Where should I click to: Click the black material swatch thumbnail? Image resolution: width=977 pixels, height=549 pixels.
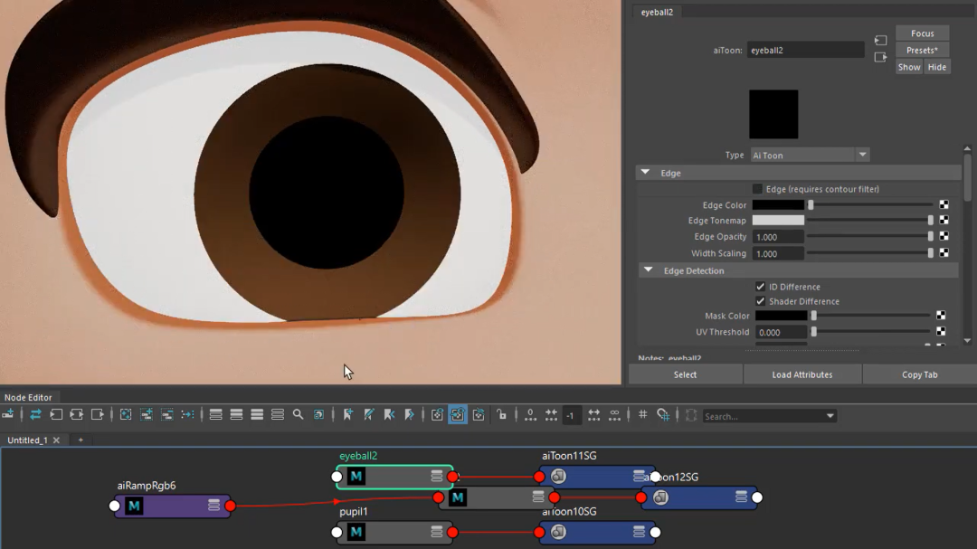(x=773, y=114)
